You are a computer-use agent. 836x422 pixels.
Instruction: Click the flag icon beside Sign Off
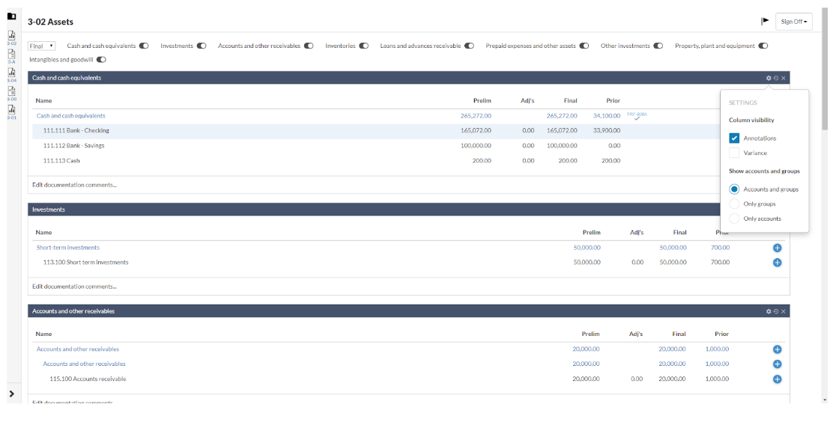click(x=765, y=21)
